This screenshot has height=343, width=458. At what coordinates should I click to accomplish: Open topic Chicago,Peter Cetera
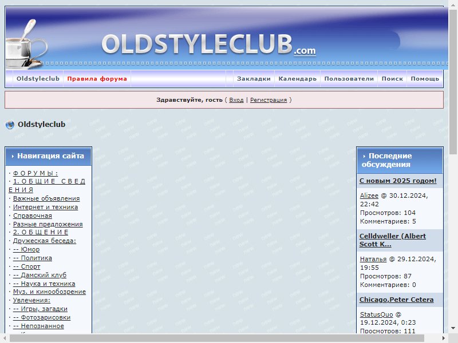(396, 300)
